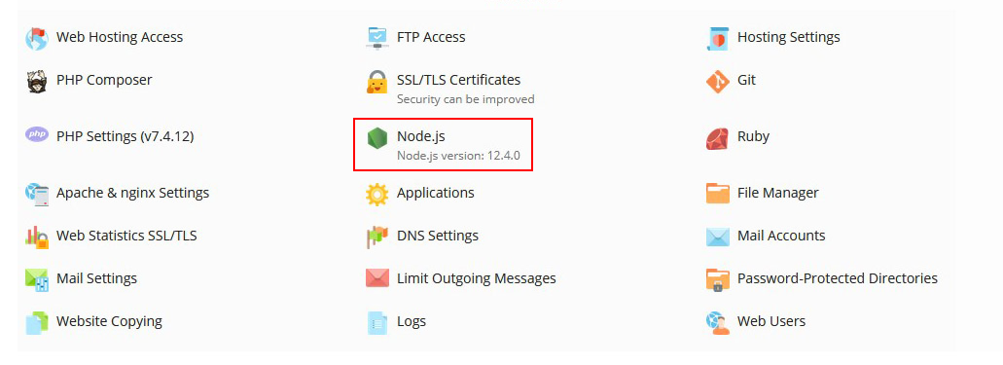Open Apache & nginx Settings
This screenshot has width=1003, height=365.
132,193
